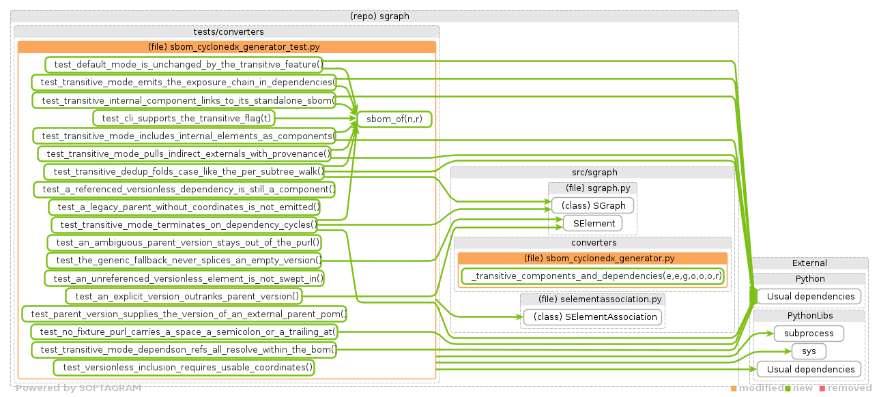Select the tests/converters group header

pyautogui.click(x=227, y=31)
